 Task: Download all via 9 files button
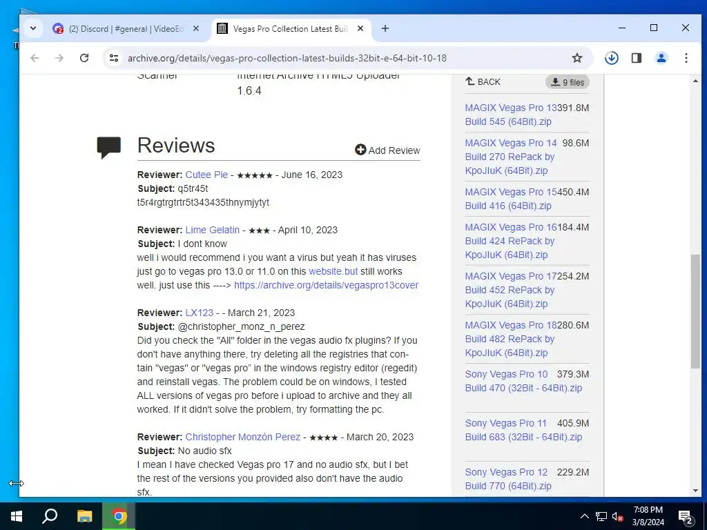568,82
